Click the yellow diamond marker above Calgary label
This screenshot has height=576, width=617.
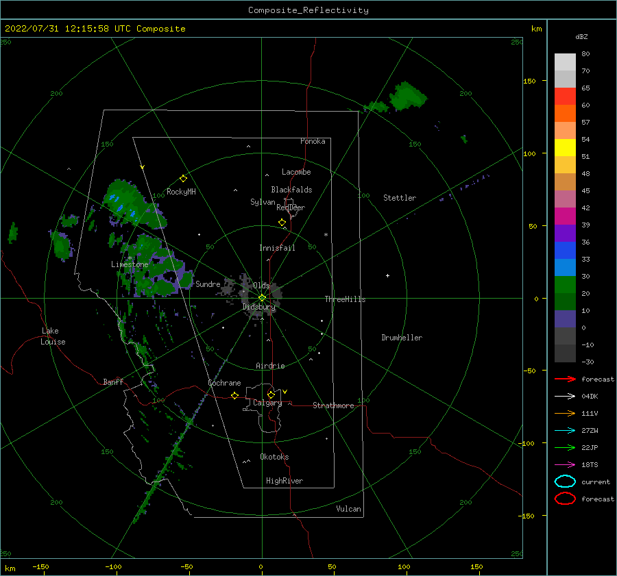tap(271, 395)
